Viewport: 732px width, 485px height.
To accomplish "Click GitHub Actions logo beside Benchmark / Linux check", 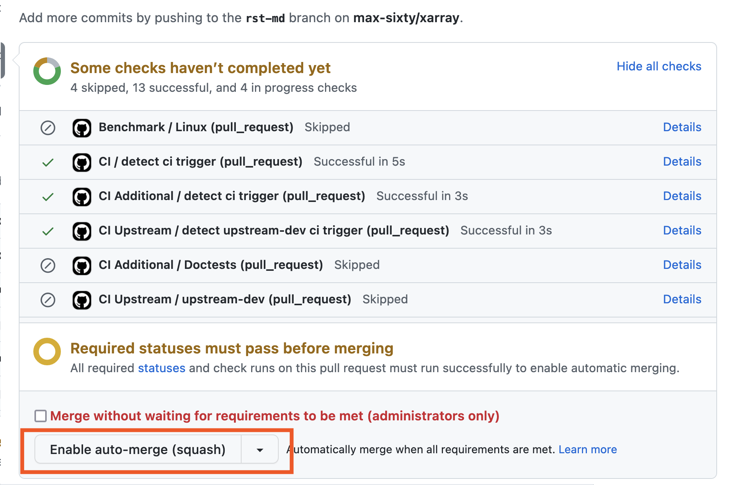I will (x=82, y=128).
